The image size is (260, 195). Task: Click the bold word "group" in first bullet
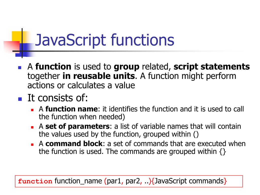click(x=126, y=67)
